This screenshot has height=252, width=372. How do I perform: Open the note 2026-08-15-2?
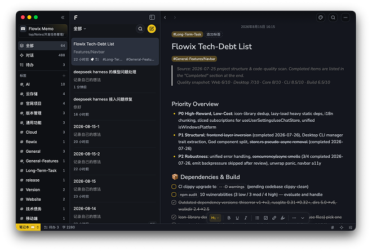click(x=115, y=161)
